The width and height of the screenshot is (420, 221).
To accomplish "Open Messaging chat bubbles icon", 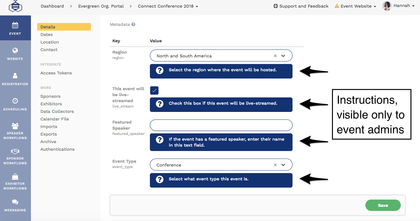I will click(15, 202).
